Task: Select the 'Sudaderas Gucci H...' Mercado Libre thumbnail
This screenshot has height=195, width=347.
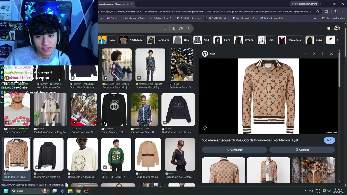Action: pyautogui.click(x=144, y=110)
